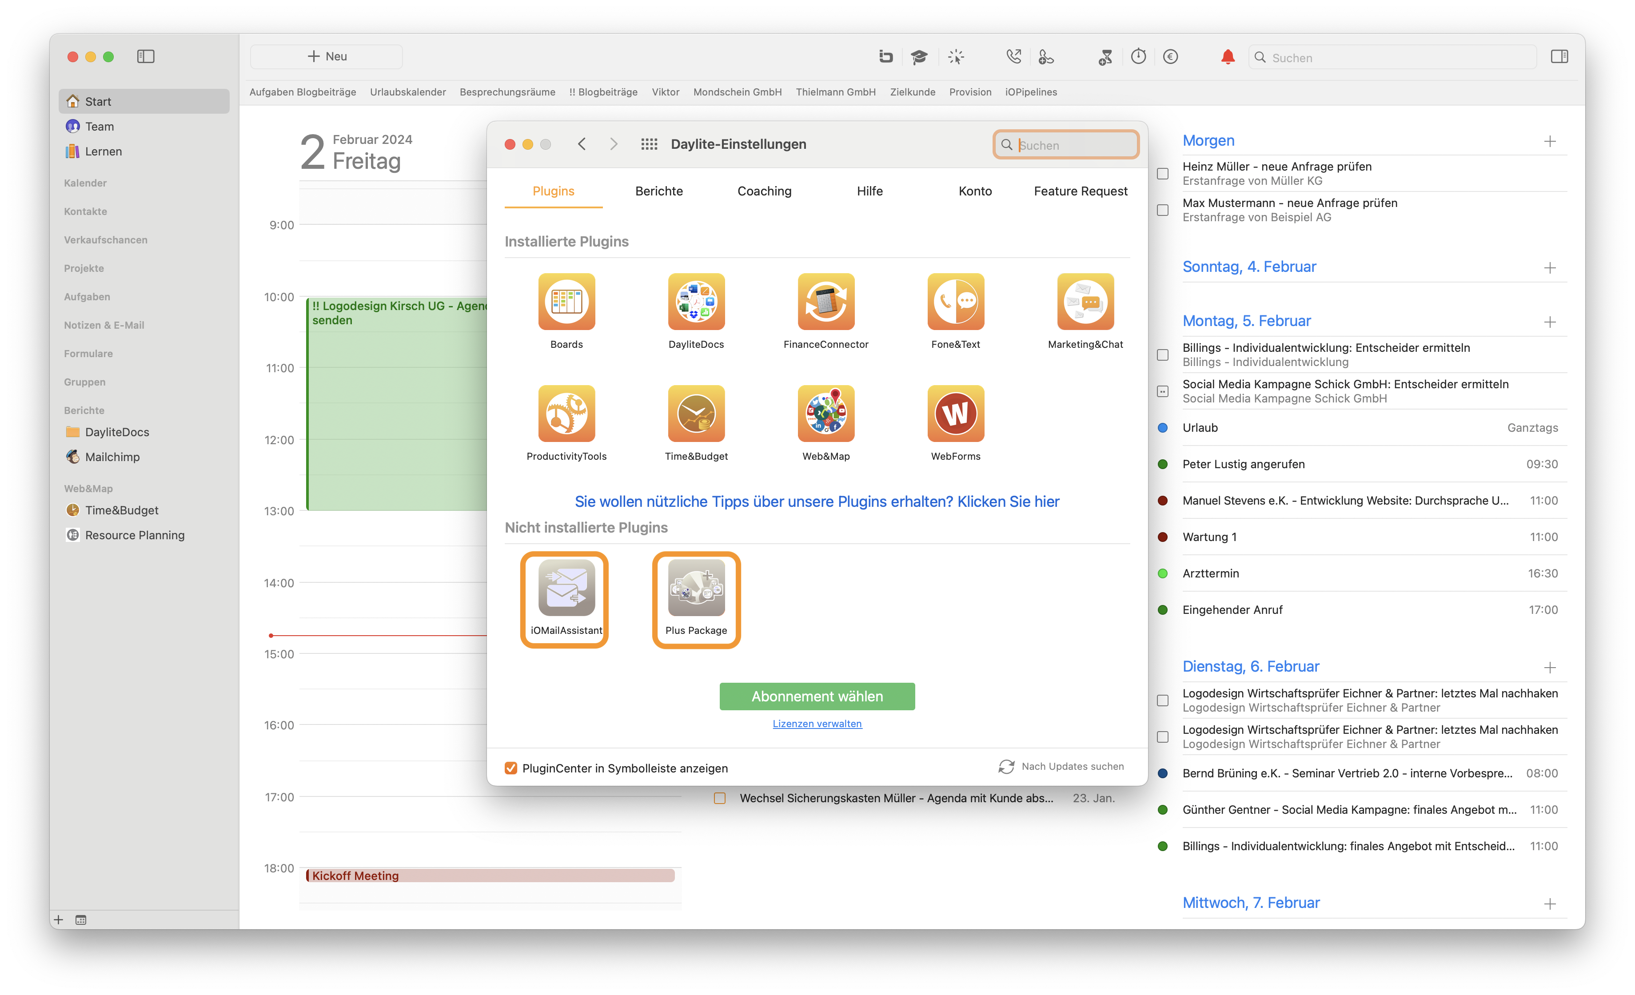
Task: Add item to Dienstag, 6. Februar
Action: [x=1550, y=668]
